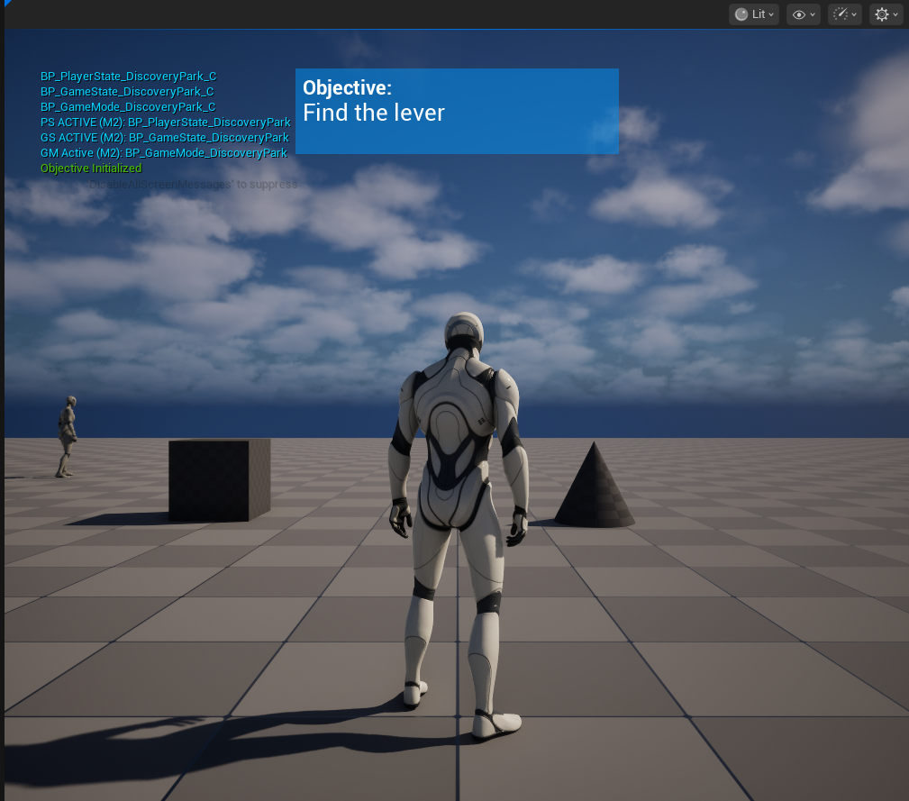Click the "GM Active (M2)" debug message
Image resolution: width=909 pixels, height=801 pixels.
point(163,153)
